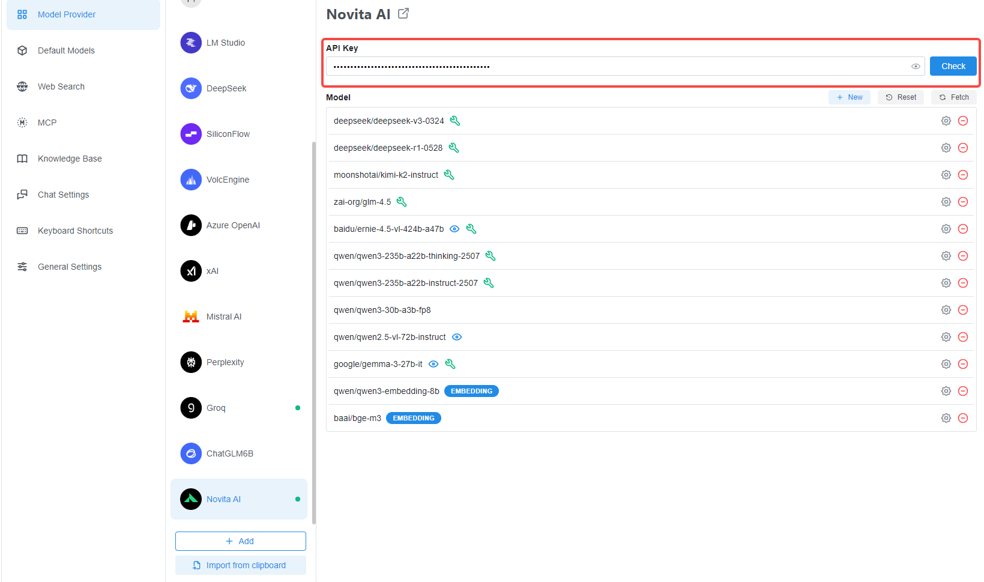Select Azure OpenAI provider
984x582 pixels.
click(x=239, y=225)
